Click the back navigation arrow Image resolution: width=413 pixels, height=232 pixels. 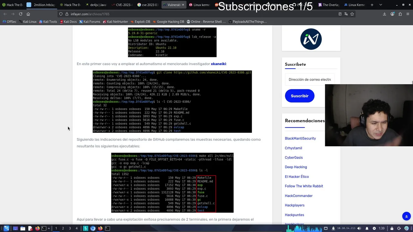(5, 14)
